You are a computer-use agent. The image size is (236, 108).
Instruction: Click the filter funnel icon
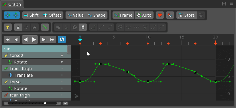click(8, 27)
